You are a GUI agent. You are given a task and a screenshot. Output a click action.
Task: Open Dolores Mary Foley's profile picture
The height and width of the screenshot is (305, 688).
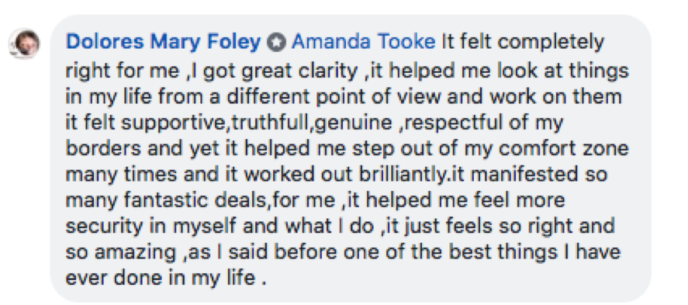25,44
